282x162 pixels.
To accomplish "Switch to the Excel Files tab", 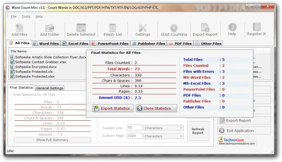I will [75, 43].
